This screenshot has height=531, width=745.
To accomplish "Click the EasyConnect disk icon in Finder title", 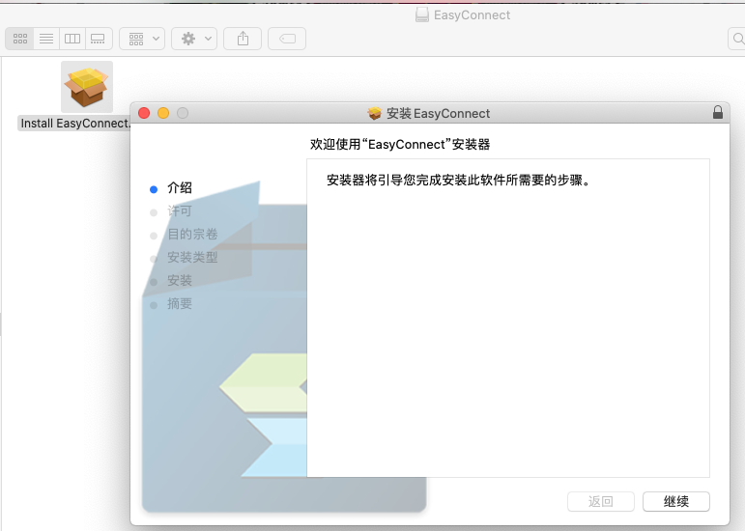I will tap(421, 14).
